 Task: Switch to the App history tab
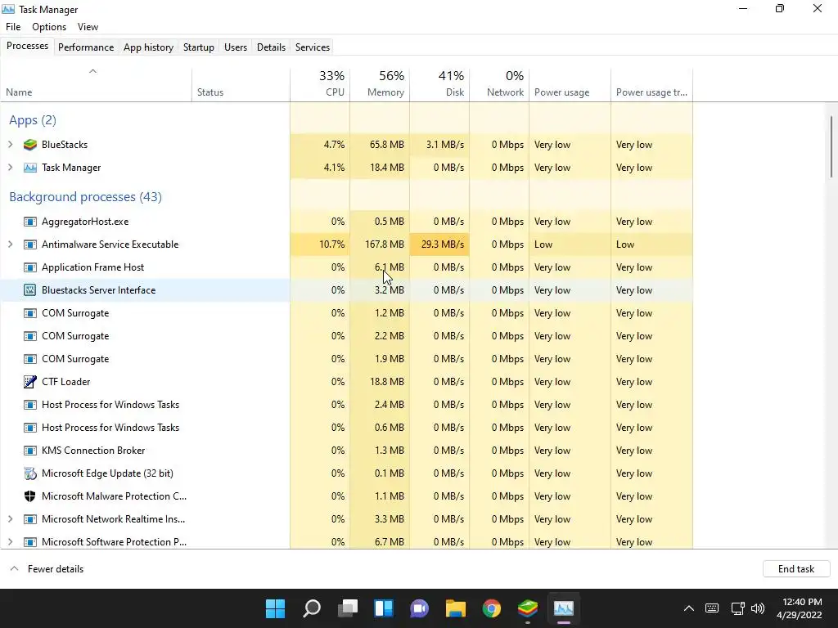(149, 47)
